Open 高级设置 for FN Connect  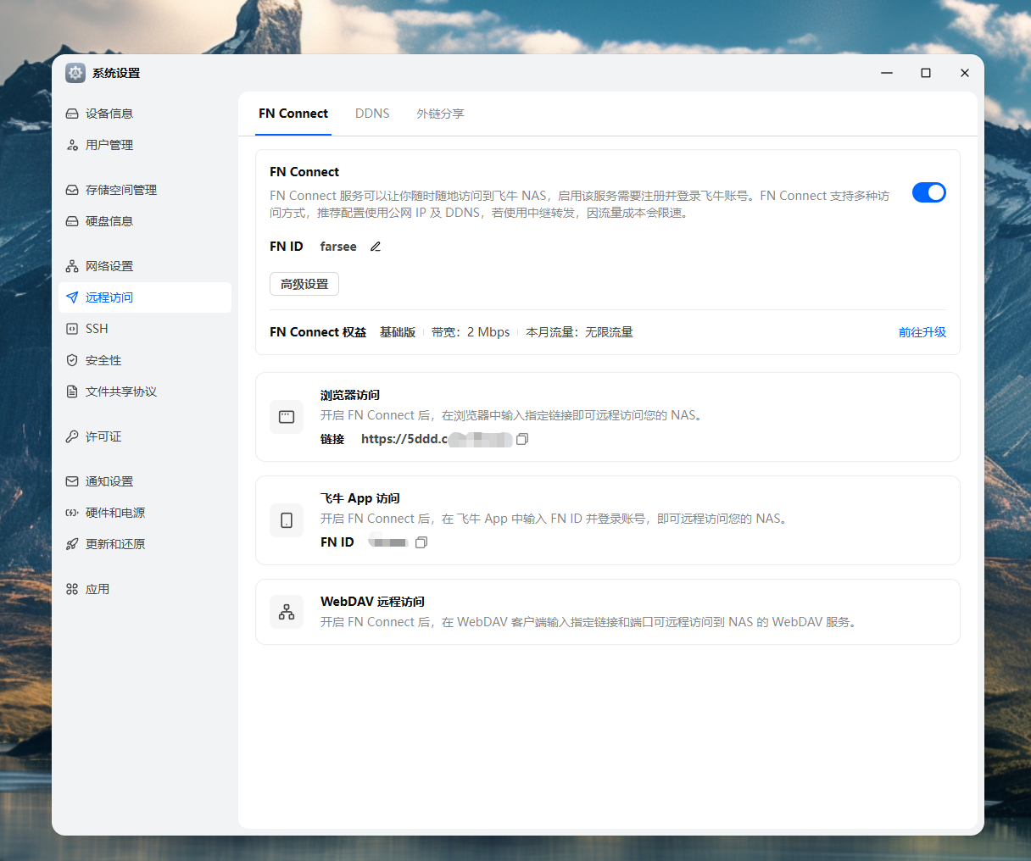click(x=304, y=284)
